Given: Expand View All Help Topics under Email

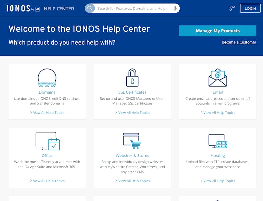Looking at the screenshot, I should tap(219, 113).
